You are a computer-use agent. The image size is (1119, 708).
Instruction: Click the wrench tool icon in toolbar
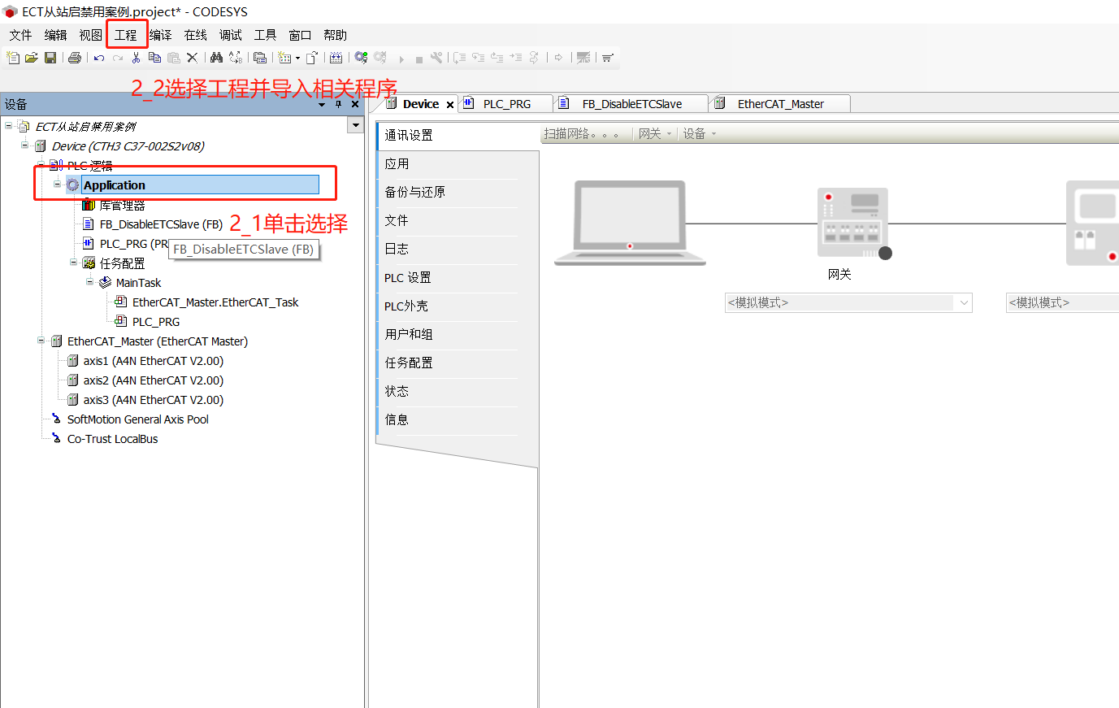pyautogui.click(x=436, y=58)
